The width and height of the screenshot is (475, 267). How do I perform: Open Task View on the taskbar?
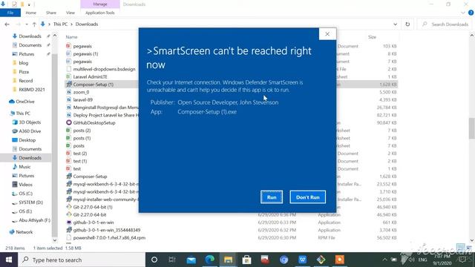(x=172, y=260)
